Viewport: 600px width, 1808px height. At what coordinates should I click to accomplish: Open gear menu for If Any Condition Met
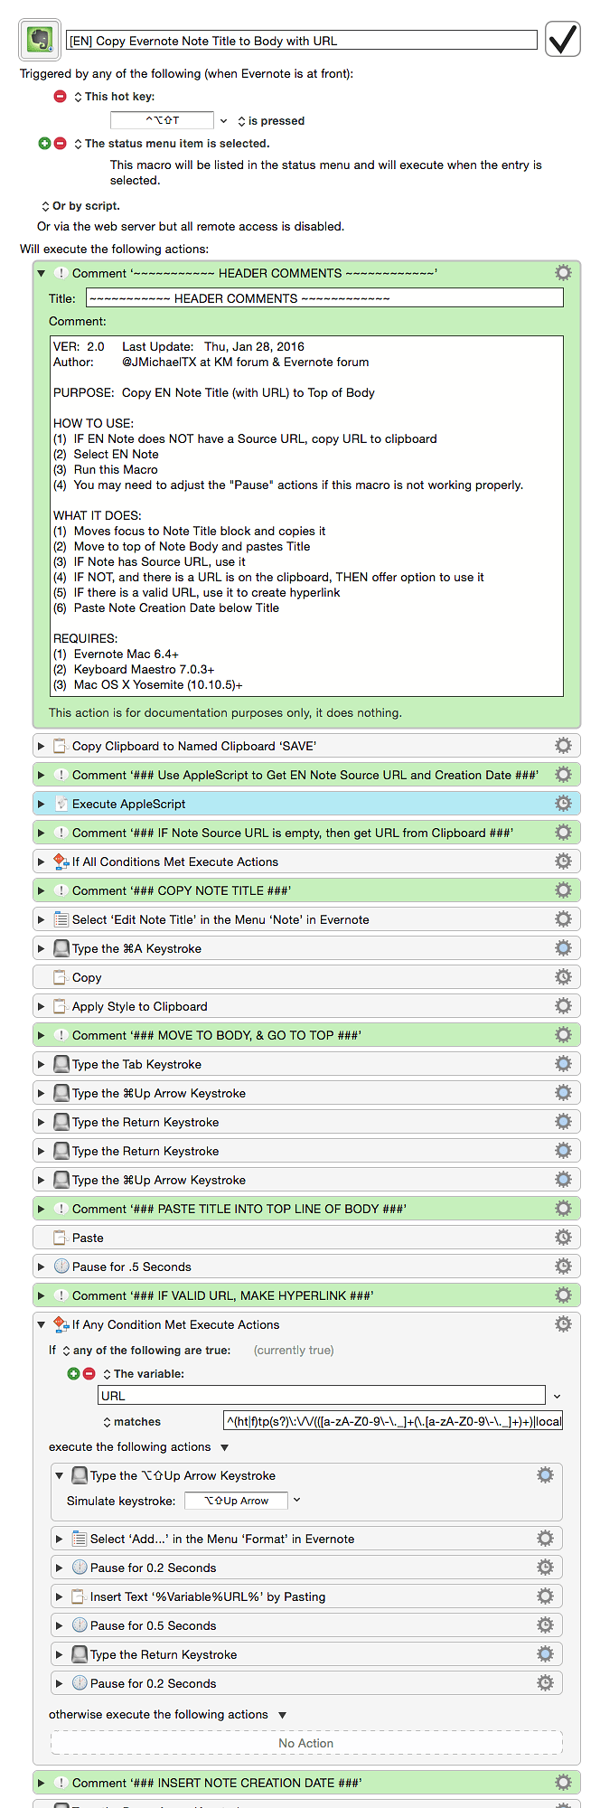pos(563,1324)
